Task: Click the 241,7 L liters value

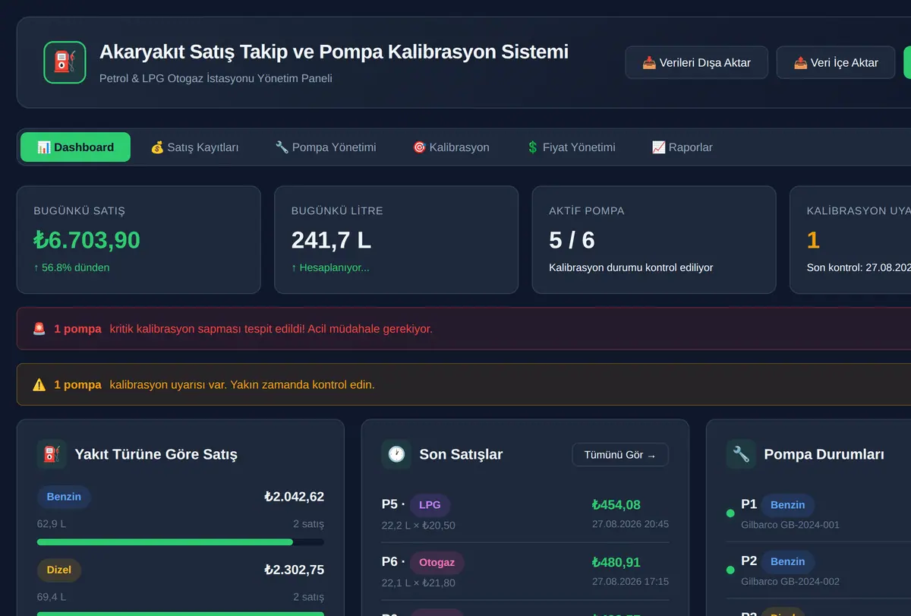Action: coord(331,240)
